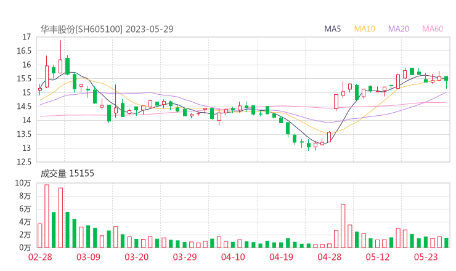Click the 14.5 price axis label
This screenshot has width=456, height=271.
[24, 107]
